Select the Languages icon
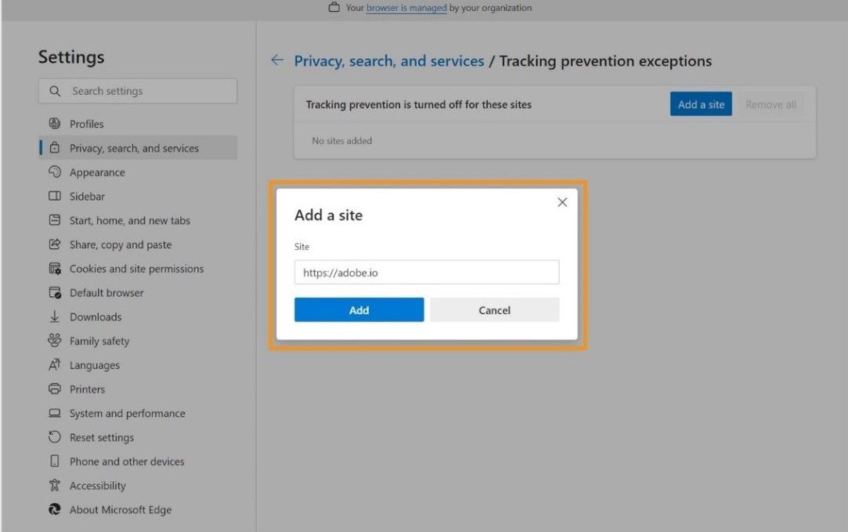Viewport: 848px width, 532px height. pos(54,364)
